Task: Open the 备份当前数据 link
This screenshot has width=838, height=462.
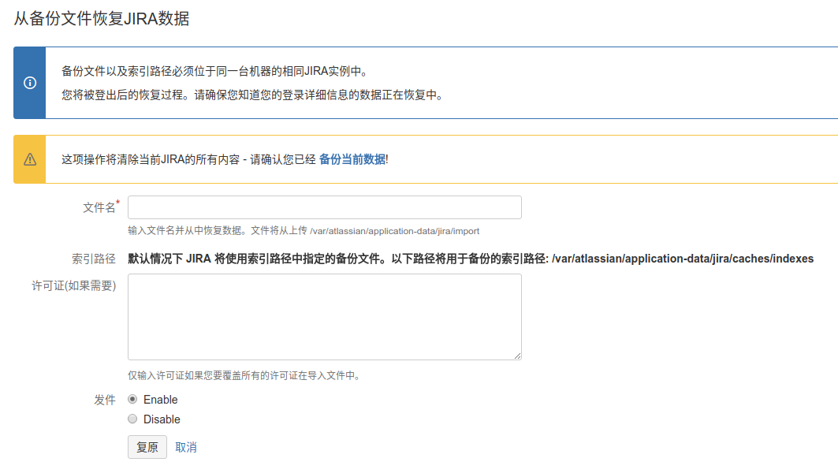Action: pos(352,159)
